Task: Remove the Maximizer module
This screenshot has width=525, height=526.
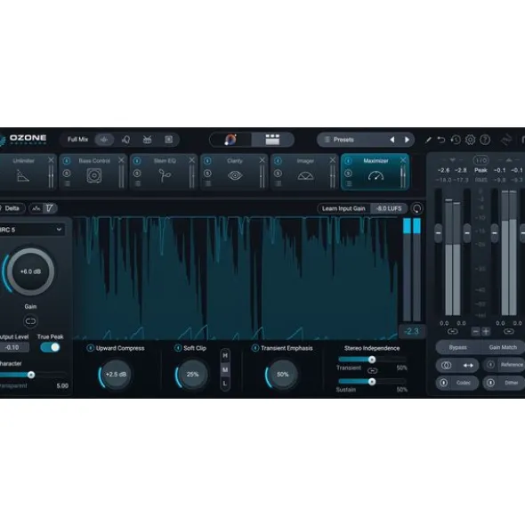Action: [403, 160]
